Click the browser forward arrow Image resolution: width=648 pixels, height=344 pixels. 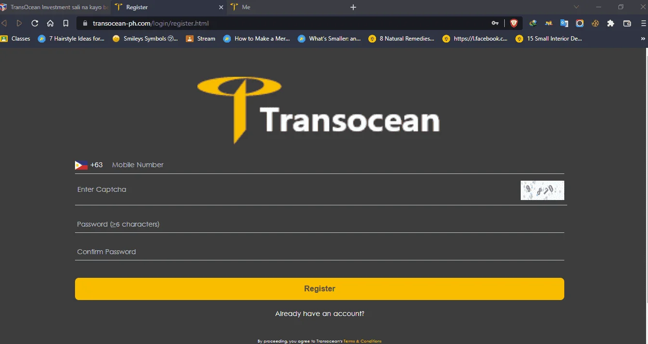click(19, 23)
